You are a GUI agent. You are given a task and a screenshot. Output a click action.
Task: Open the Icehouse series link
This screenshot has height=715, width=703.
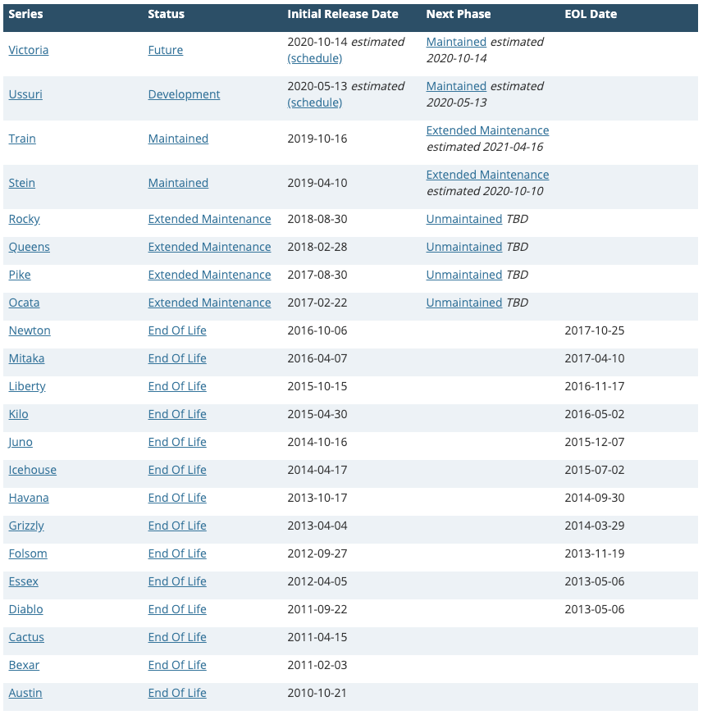click(x=32, y=470)
